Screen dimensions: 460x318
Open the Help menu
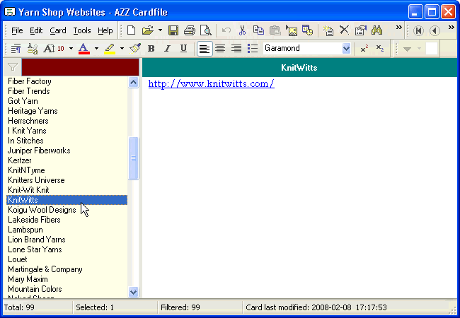pos(105,30)
